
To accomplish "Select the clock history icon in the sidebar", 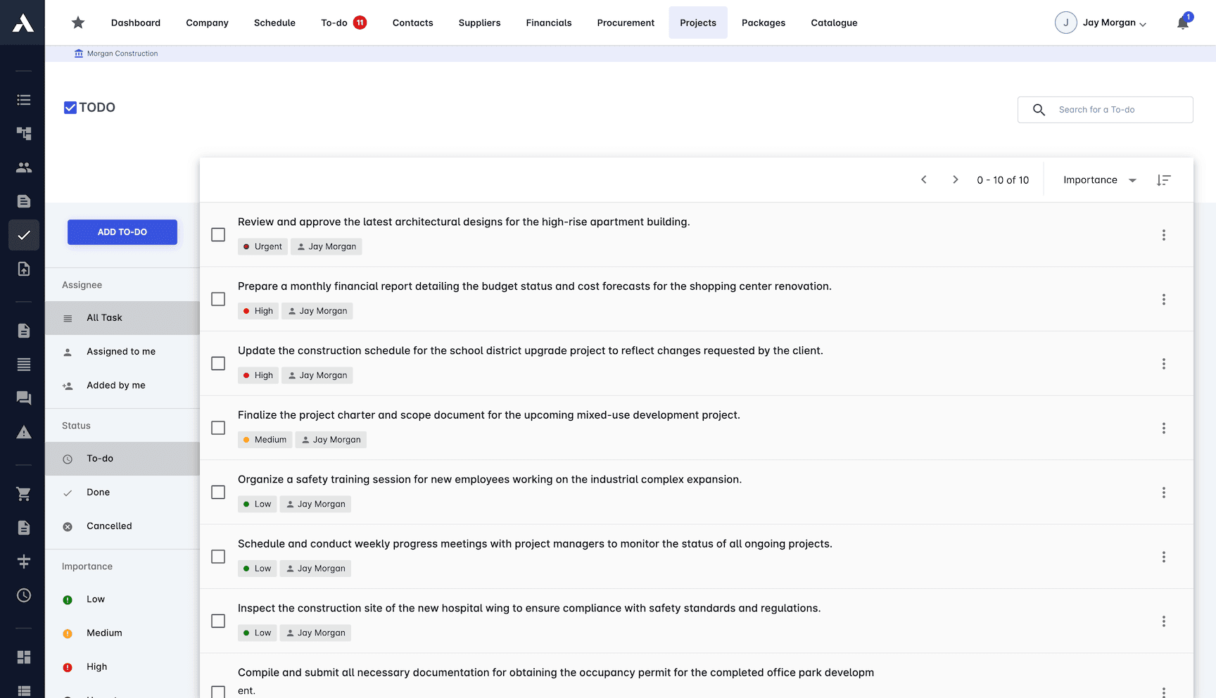I will click(x=23, y=595).
